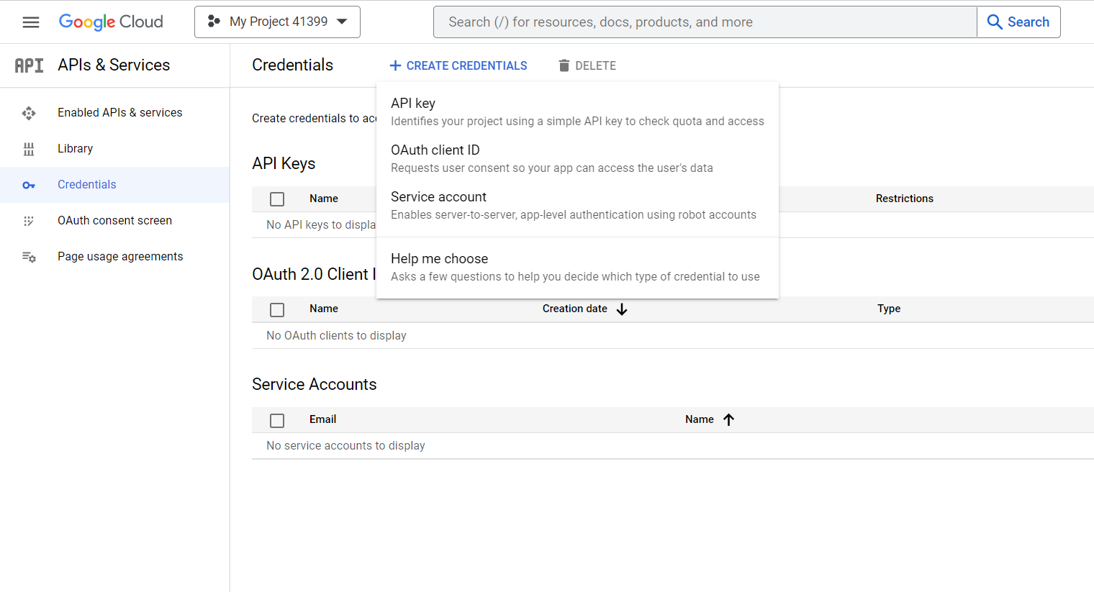Screen dimensions: 1094x592
Task: Toggle the OAuth clients select-all checkbox
Action: tap(277, 310)
